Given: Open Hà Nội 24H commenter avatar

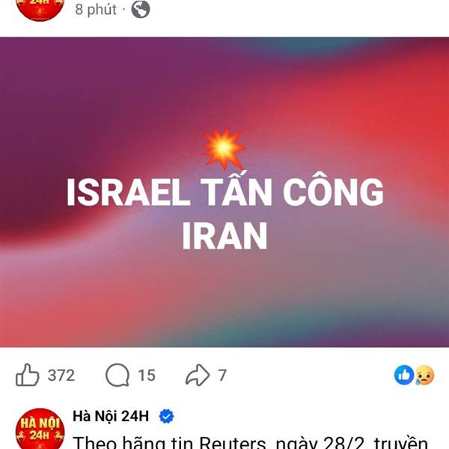Looking at the screenshot, I should [x=40, y=429].
